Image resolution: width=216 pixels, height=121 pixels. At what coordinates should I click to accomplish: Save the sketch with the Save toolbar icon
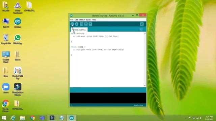pyautogui.click(x=90, y=24)
